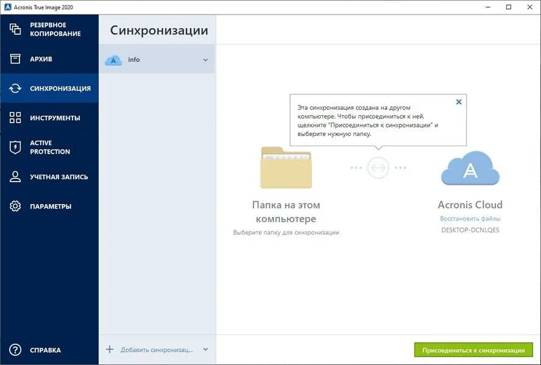Open the Справка help section
This screenshot has height=365, width=541.
[x=49, y=350]
